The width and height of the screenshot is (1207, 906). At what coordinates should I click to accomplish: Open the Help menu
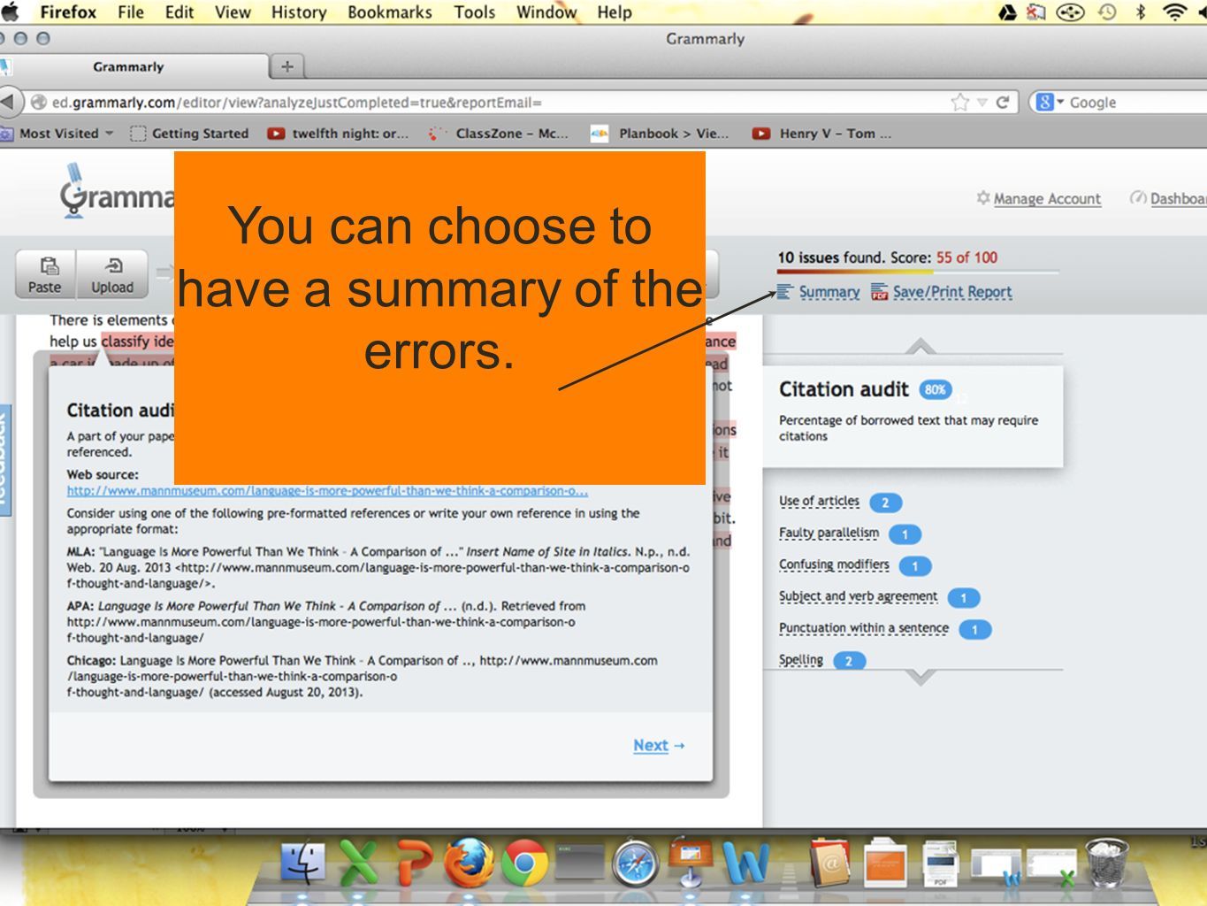coord(615,12)
